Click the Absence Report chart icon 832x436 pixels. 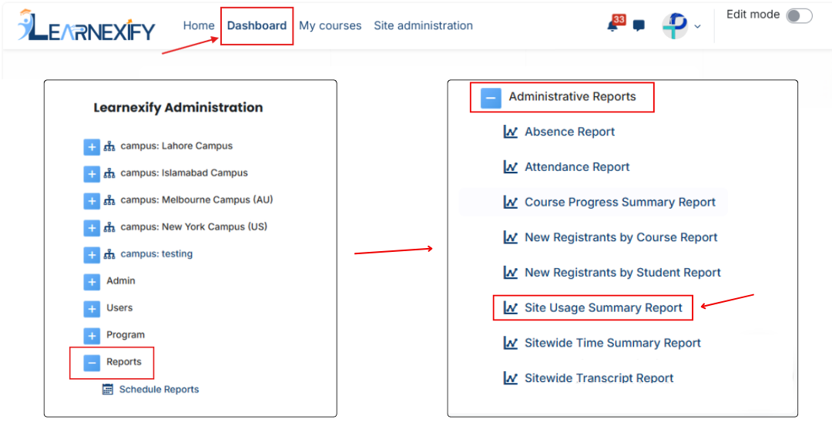tap(511, 132)
